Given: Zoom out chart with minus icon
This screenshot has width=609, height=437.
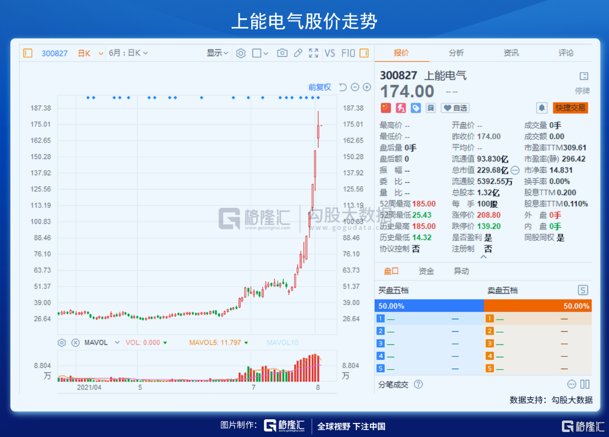Looking at the screenshot, I should [x=355, y=87].
